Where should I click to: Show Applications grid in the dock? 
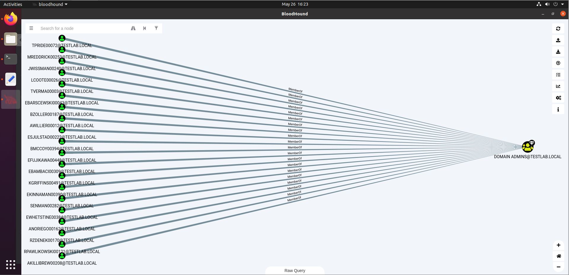click(x=11, y=265)
